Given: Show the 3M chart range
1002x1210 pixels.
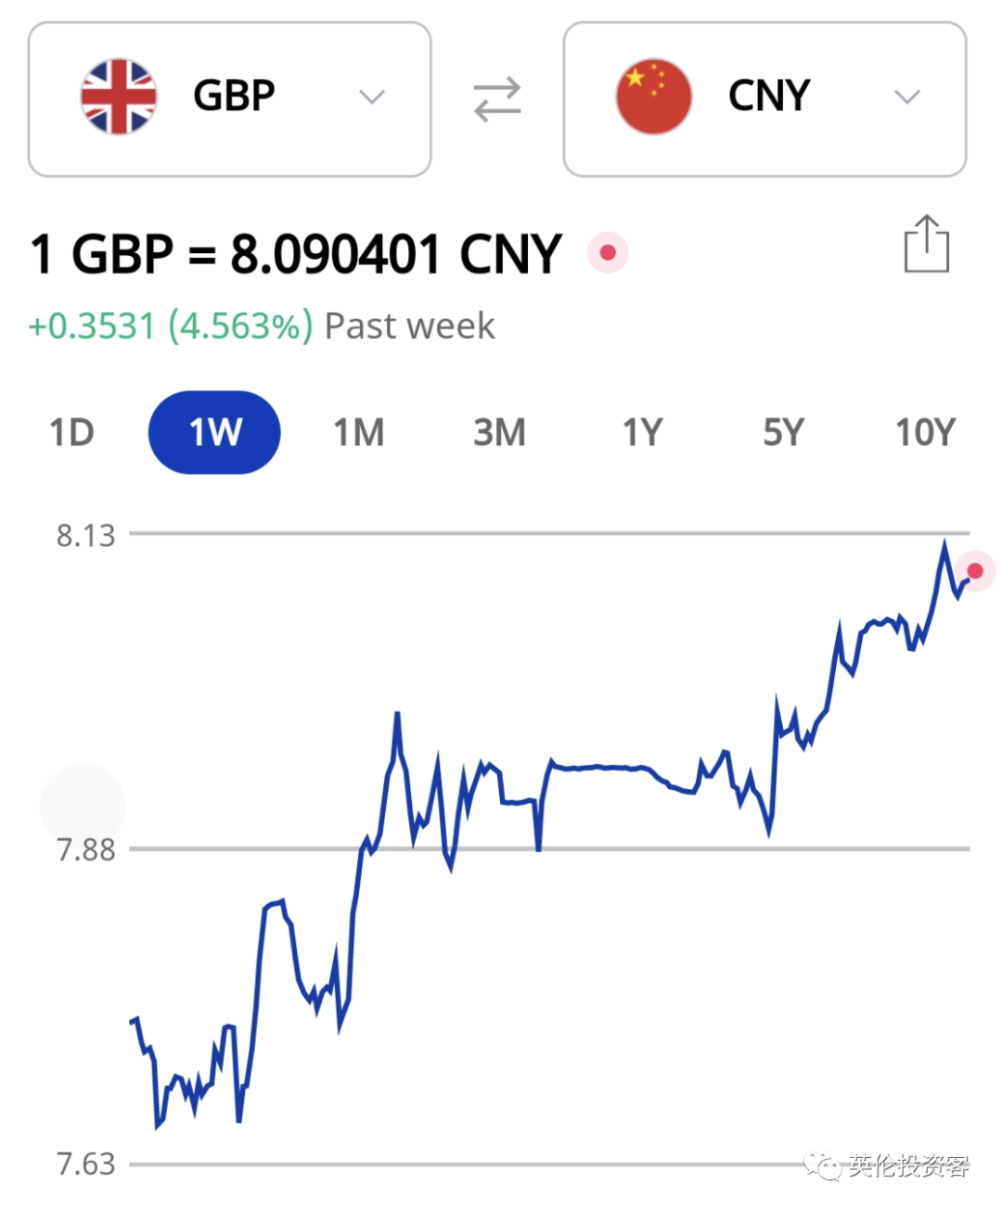Looking at the screenshot, I should [x=499, y=432].
